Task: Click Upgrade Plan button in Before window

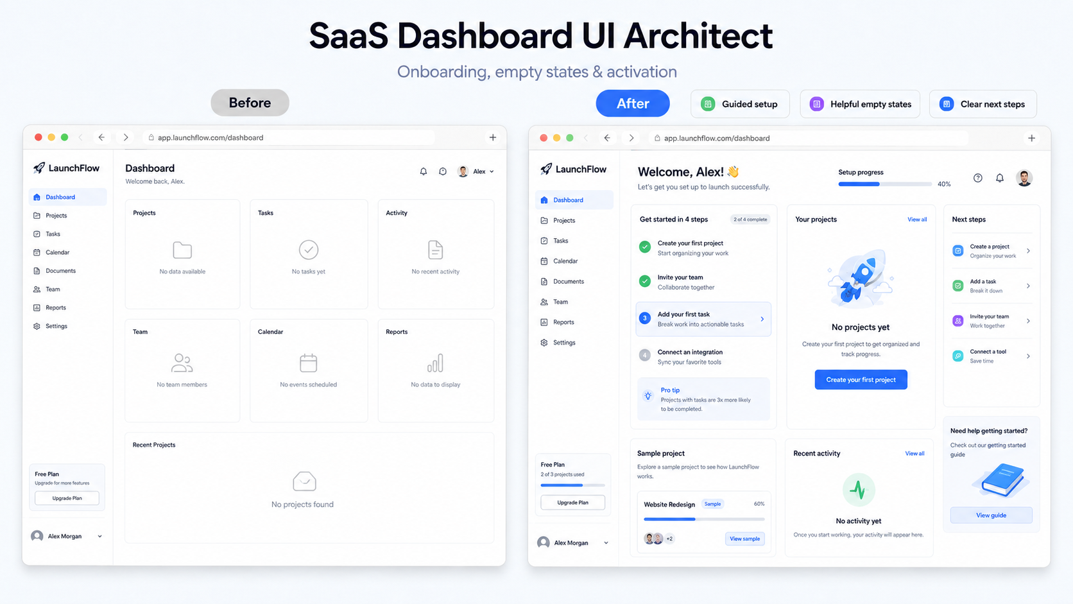Action: coord(67,498)
